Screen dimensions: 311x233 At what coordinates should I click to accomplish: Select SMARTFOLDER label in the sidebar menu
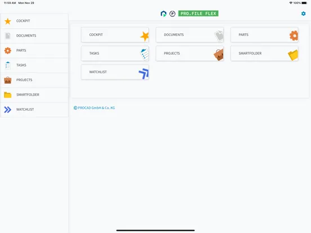coord(28,95)
